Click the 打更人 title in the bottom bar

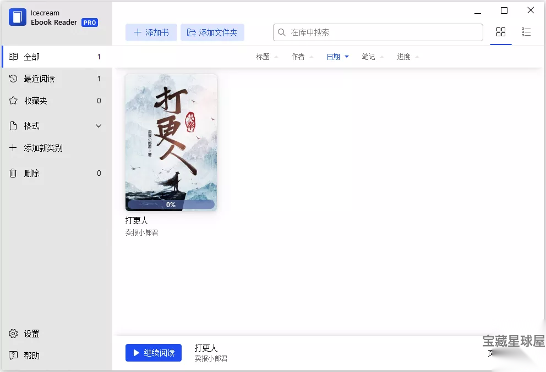coord(206,348)
